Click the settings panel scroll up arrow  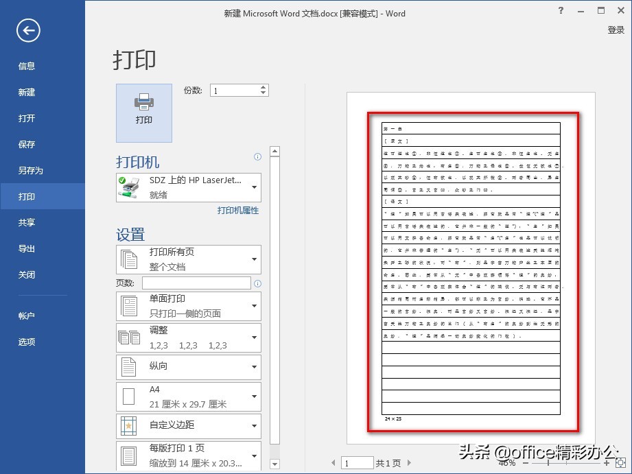[x=275, y=152]
